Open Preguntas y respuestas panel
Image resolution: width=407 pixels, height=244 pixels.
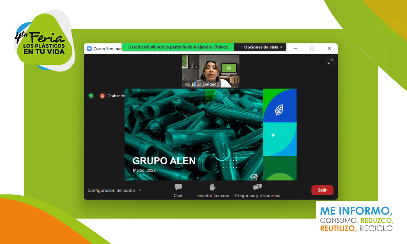coord(257,191)
